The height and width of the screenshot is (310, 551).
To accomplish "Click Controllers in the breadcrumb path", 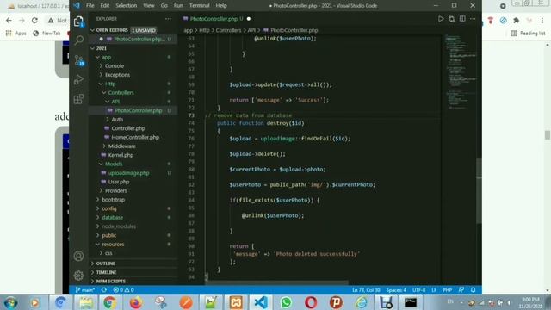I will [x=228, y=30].
